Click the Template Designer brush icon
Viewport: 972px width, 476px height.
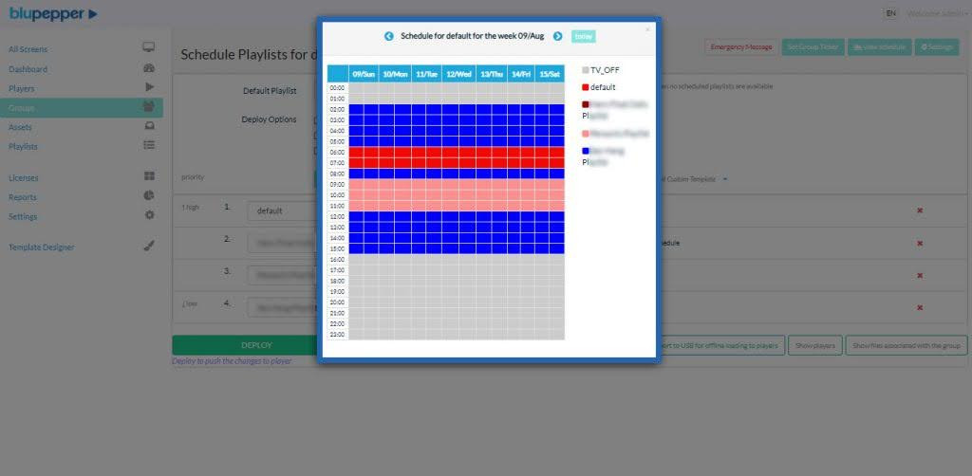(x=149, y=247)
